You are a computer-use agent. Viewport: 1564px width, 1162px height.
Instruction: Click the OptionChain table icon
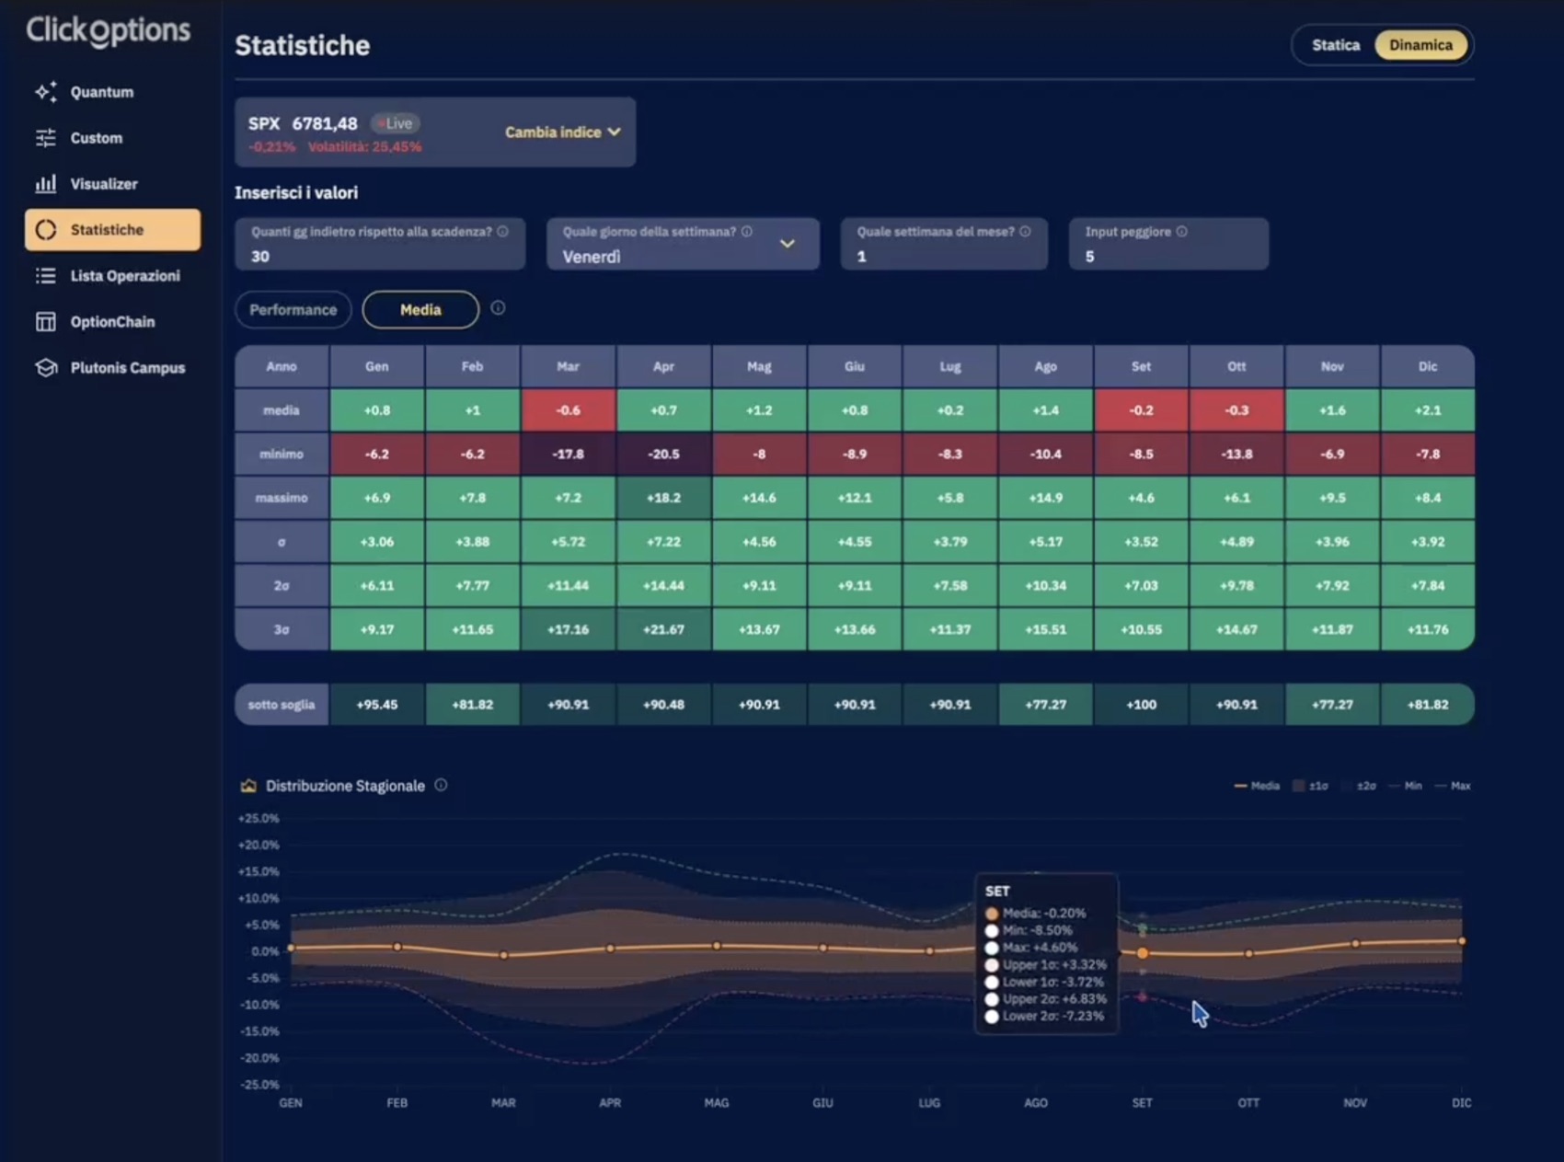click(x=46, y=322)
